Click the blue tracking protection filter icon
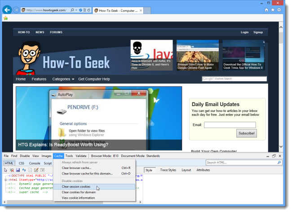The image size is (292, 213). click(80, 10)
